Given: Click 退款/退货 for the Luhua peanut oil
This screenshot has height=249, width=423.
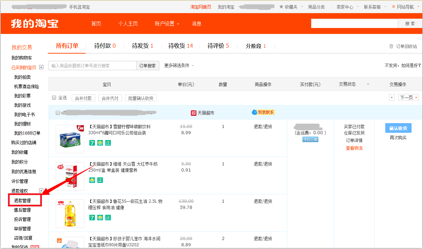Looking at the screenshot, I should [x=263, y=201].
